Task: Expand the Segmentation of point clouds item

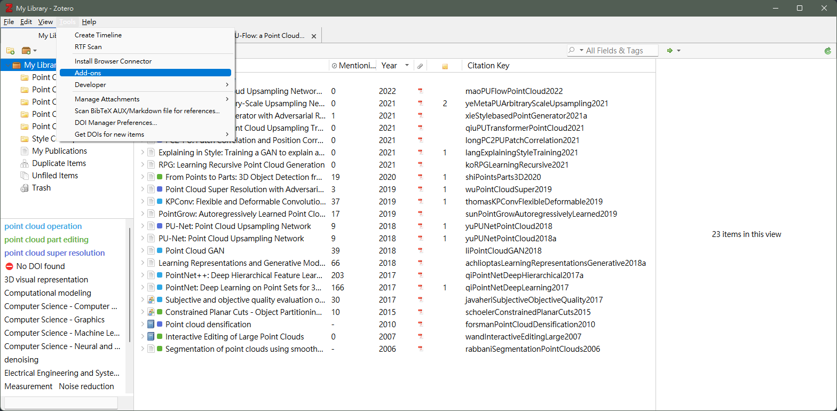Action: (x=143, y=349)
